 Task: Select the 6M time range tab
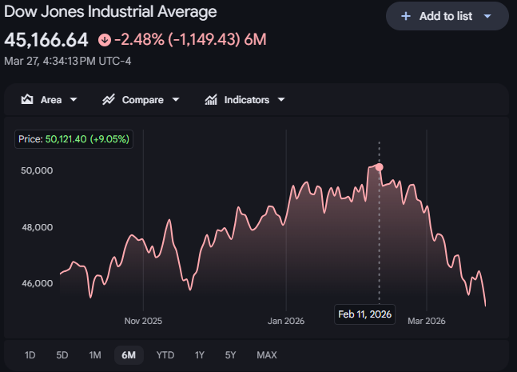(x=129, y=355)
